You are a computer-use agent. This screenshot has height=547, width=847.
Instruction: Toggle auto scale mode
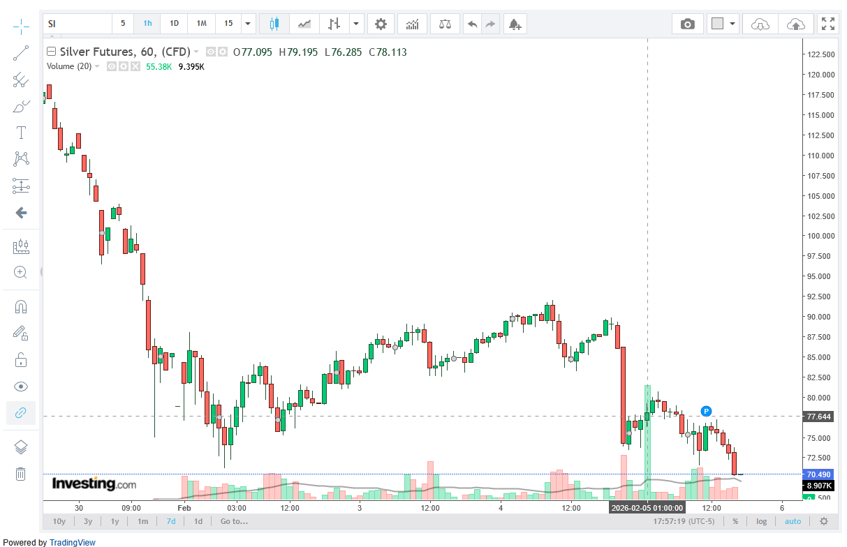point(793,521)
